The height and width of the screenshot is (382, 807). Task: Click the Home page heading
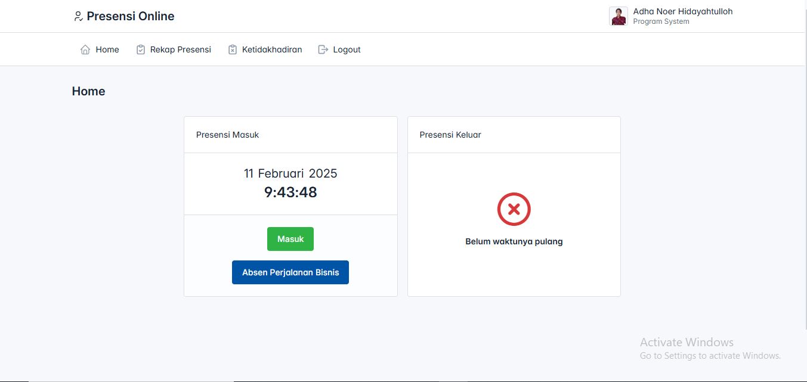tap(89, 91)
